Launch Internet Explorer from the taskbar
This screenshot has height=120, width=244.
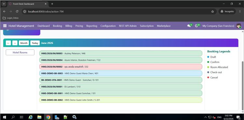coord(31,117)
